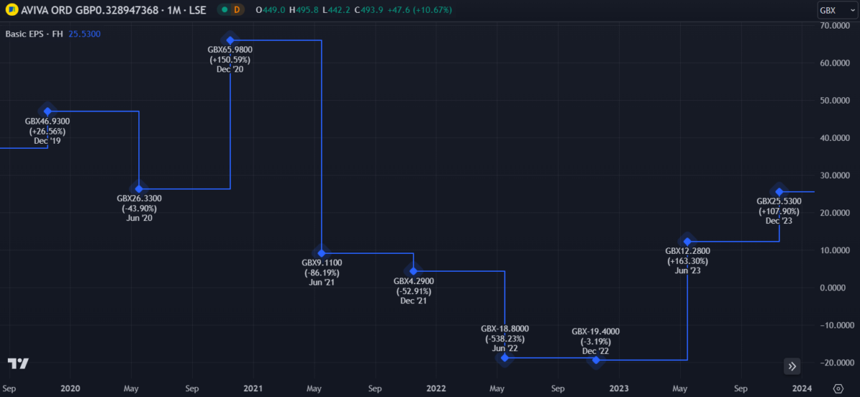Viewport: 860px width, 397px height.
Task: Click the Dec '19 EPS data point
Action: pyautogui.click(x=47, y=112)
